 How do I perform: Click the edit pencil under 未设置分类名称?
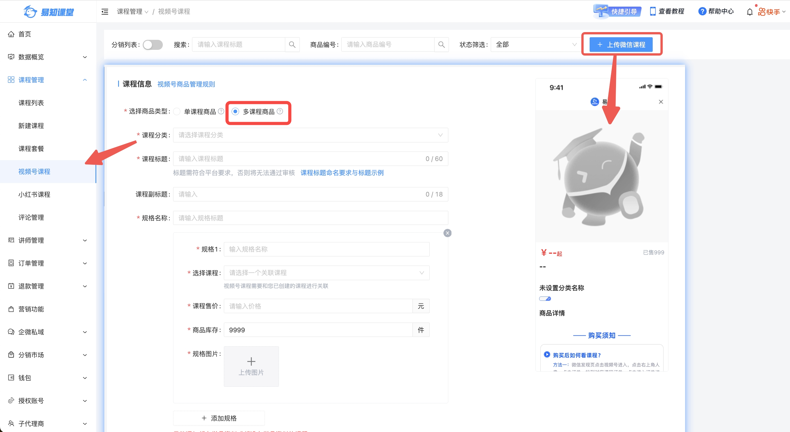point(545,299)
